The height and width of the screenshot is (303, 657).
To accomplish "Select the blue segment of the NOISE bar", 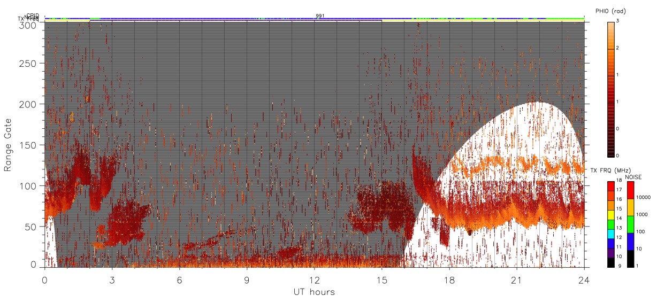I will pos(631,241).
